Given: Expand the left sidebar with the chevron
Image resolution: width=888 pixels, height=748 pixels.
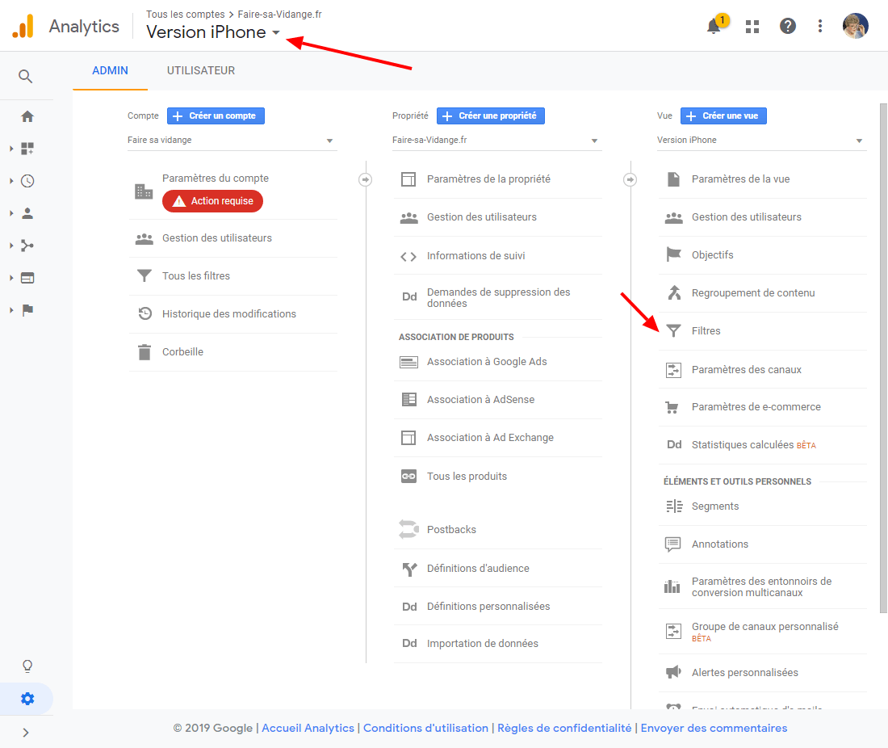Looking at the screenshot, I should pos(26,733).
